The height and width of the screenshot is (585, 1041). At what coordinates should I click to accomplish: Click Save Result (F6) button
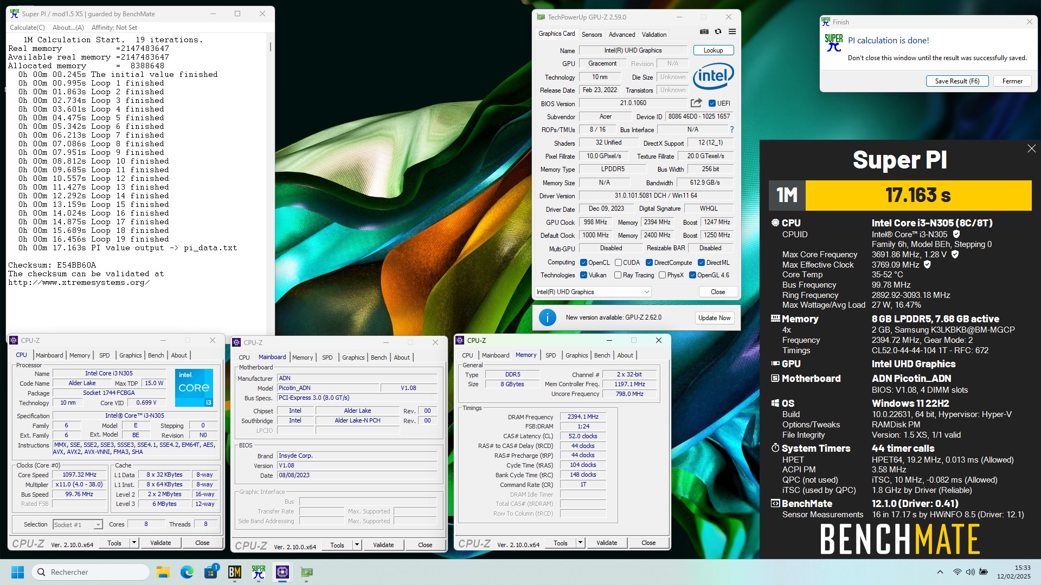[x=957, y=81]
